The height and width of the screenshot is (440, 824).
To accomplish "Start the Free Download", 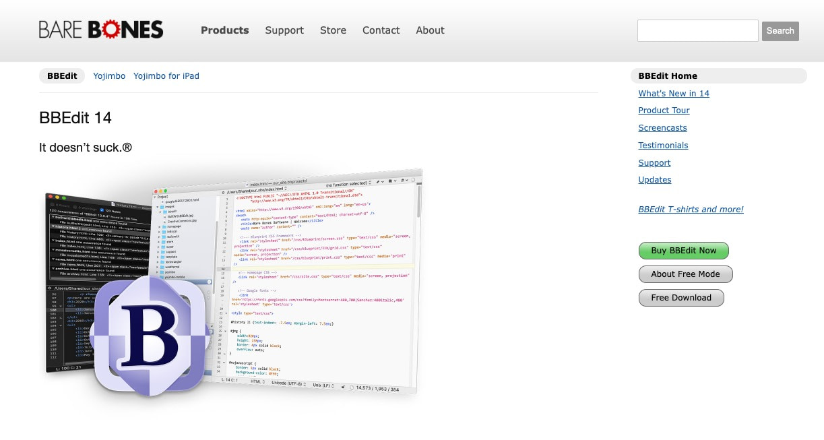I will click(x=681, y=297).
